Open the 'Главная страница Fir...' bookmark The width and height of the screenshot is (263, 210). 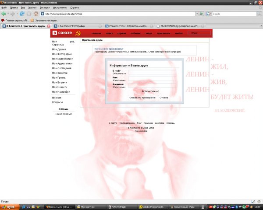15,21
